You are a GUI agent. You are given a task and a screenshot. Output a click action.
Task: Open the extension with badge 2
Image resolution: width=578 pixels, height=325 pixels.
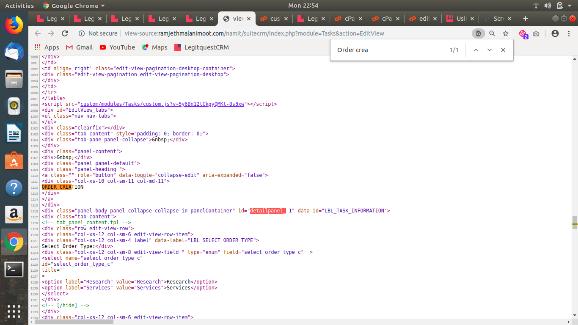pyautogui.click(x=523, y=34)
